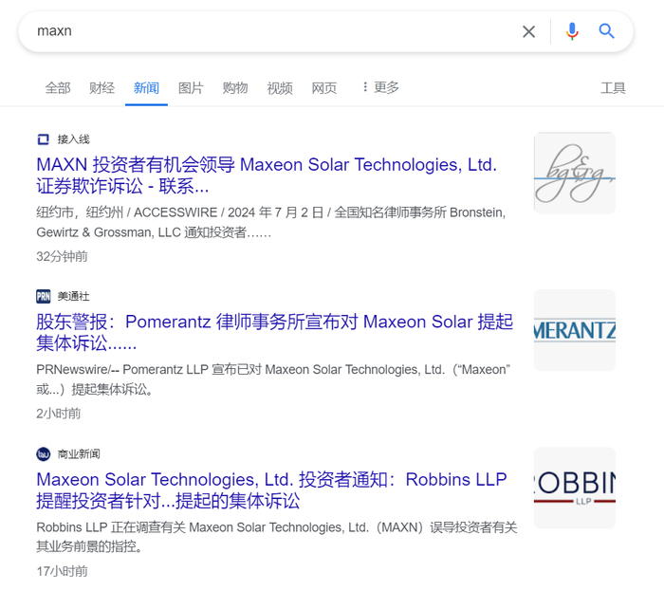This screenshot has width=664, height=590.
Task: Click the 32分钟前 timestamp
Action: [63, 257]
